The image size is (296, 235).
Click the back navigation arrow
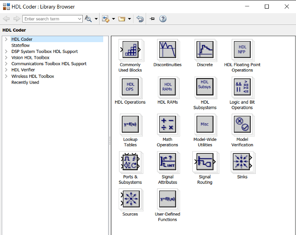coord(6,19)
